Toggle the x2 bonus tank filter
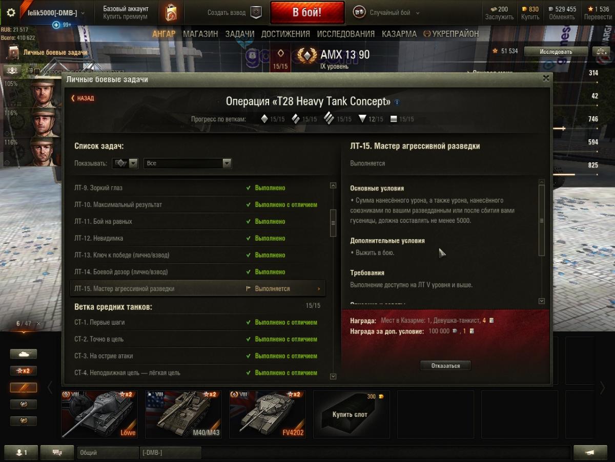This screenshot has height=462, width=615. (x=24, y=371)
